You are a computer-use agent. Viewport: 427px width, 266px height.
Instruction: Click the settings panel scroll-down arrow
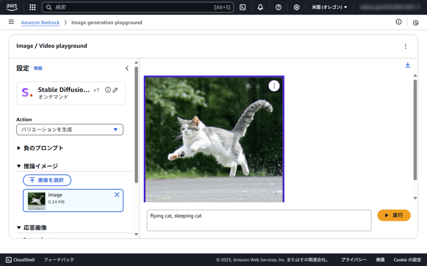tap(136, 234)
